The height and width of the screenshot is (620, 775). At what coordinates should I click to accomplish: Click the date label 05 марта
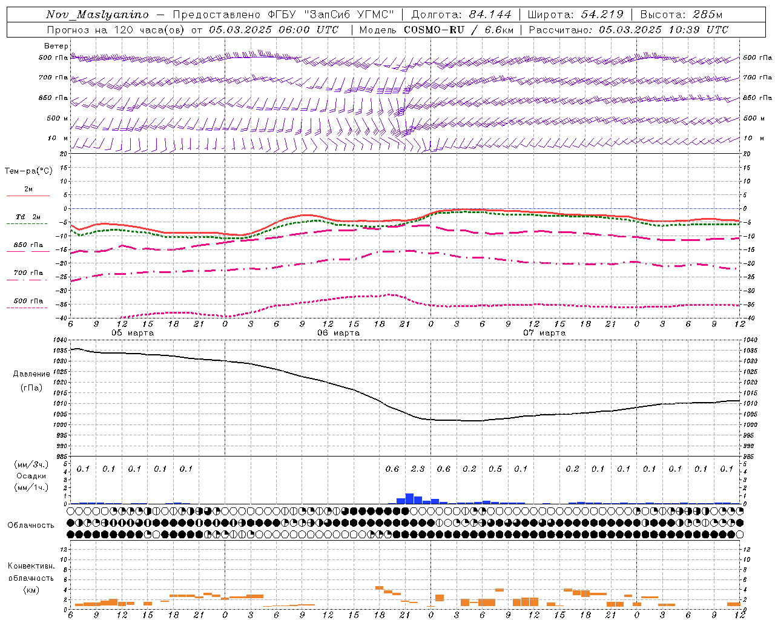point(133,333)
